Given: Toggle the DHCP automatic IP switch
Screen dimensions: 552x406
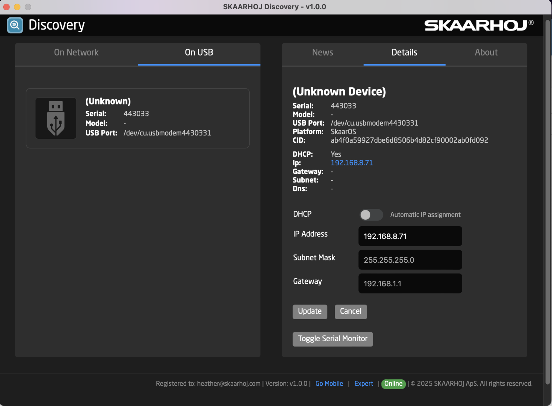Looking at the screenshot, I should coord(371,215).
